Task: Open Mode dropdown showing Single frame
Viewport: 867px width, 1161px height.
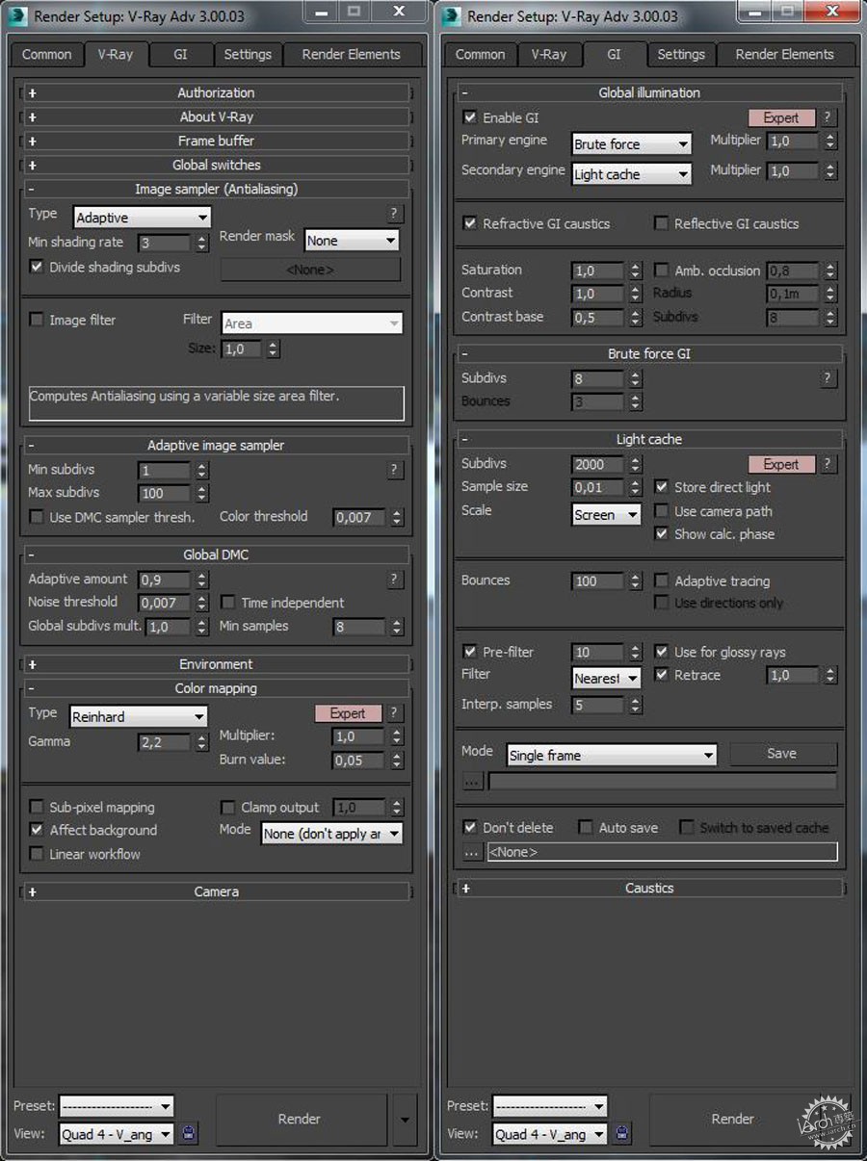Action: [612, 756]
